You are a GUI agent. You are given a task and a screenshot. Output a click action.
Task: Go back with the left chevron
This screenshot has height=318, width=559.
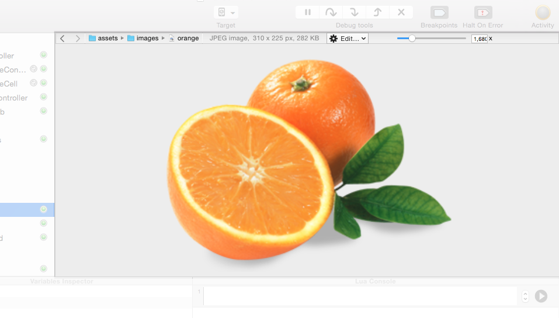pos(63,38)
